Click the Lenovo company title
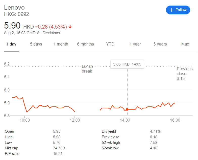This screenshot has height=160, width=198. (x=14, y=7)
